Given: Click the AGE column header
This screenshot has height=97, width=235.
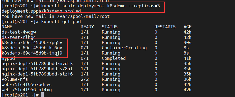Looking at the screenshot, I should tap(188, 27).
